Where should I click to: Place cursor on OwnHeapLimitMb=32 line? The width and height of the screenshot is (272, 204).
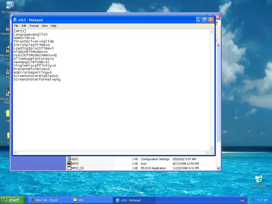tap(31, 62)
